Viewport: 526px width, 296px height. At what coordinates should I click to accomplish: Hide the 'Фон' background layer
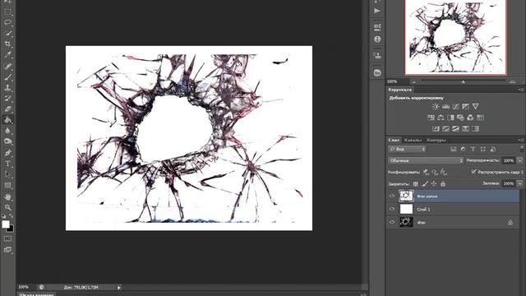[392, 222]
